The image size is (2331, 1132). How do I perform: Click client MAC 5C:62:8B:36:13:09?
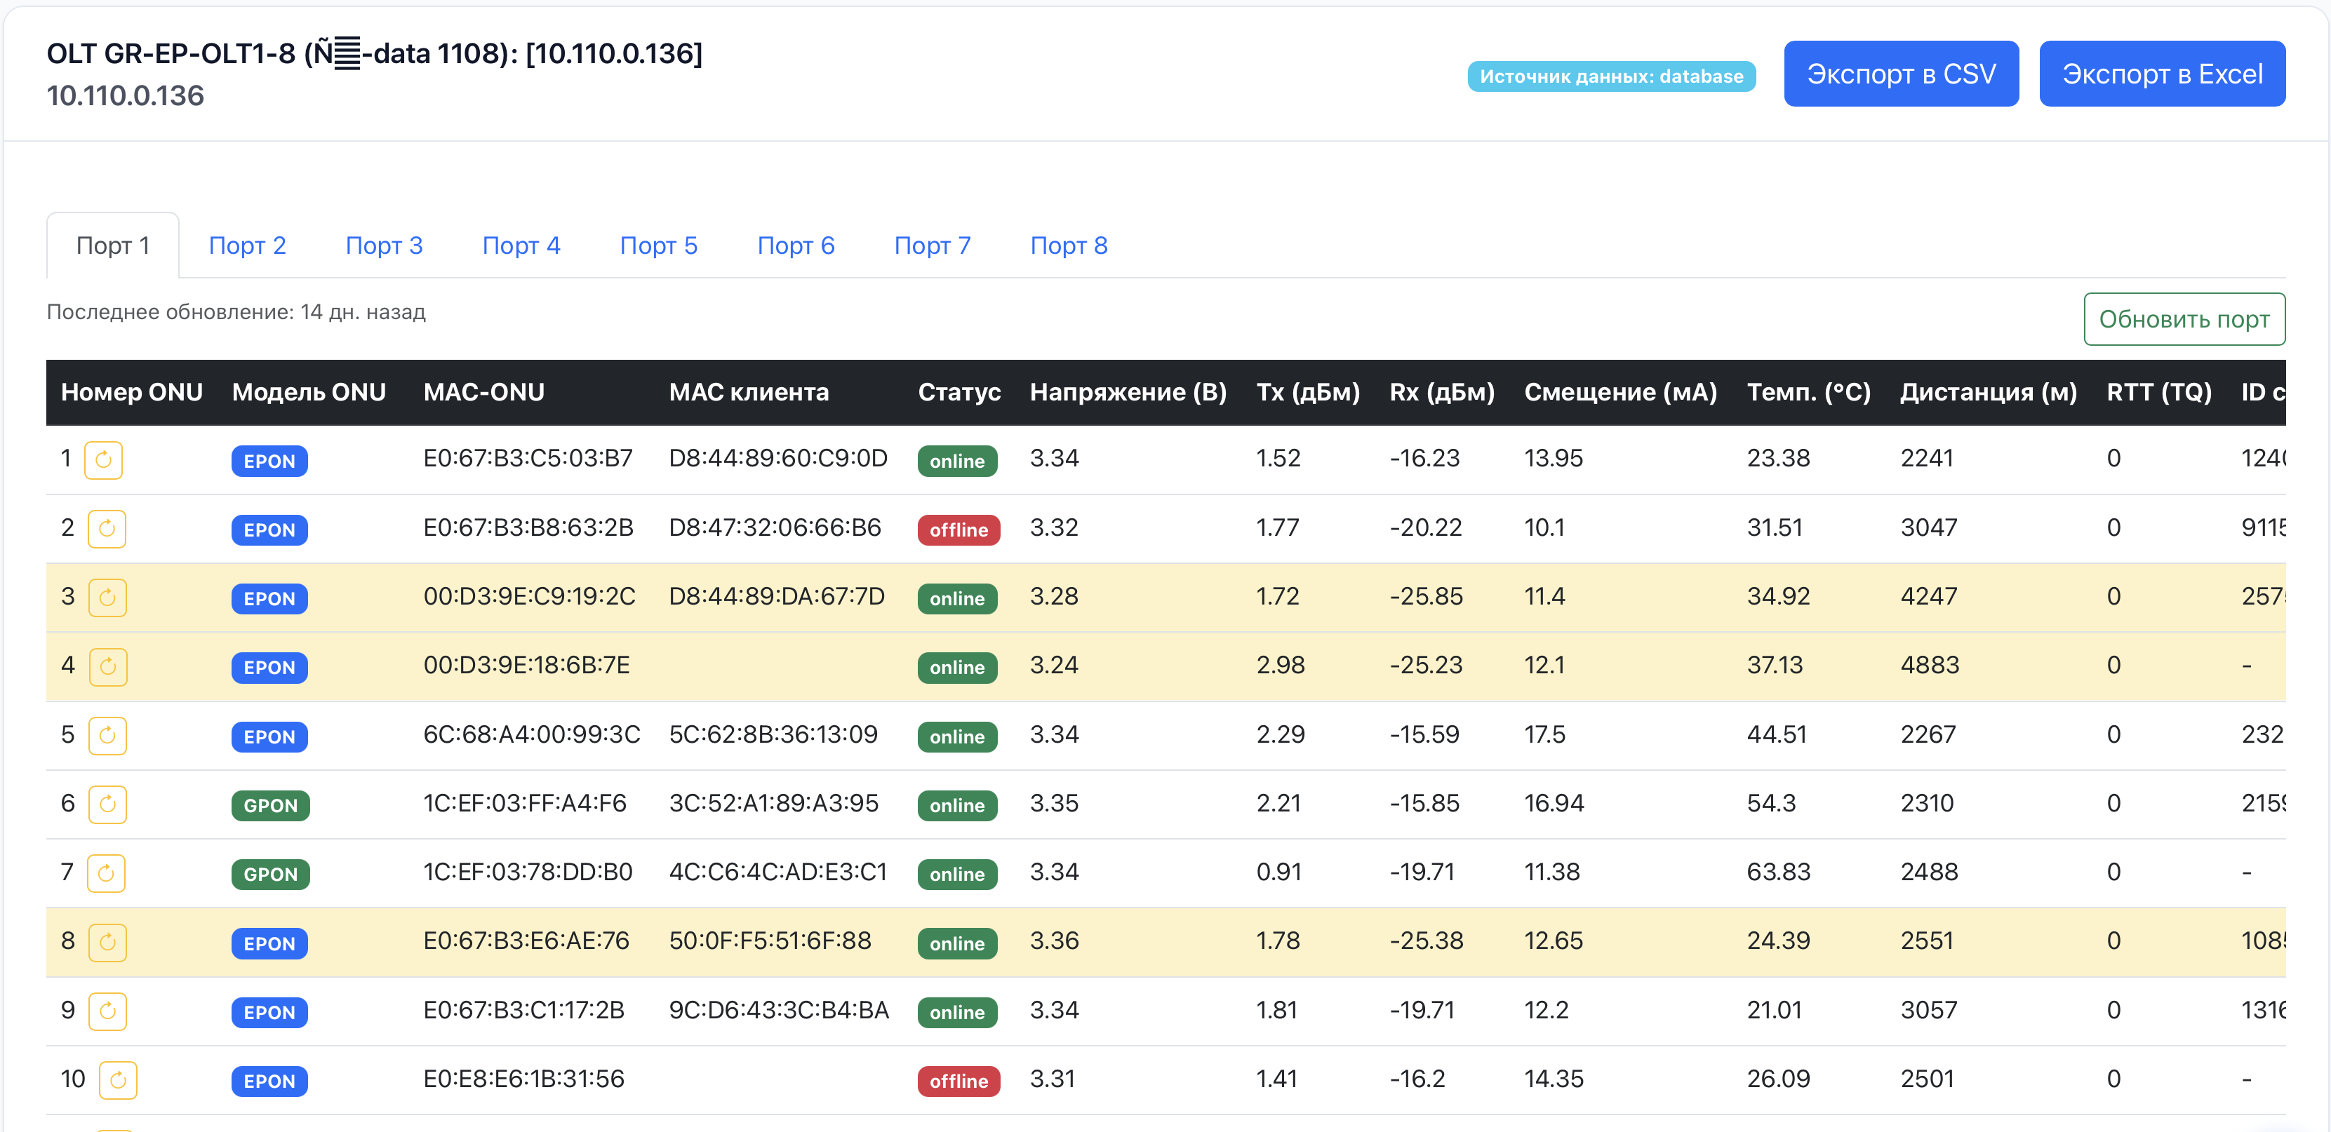pos(773,734)
